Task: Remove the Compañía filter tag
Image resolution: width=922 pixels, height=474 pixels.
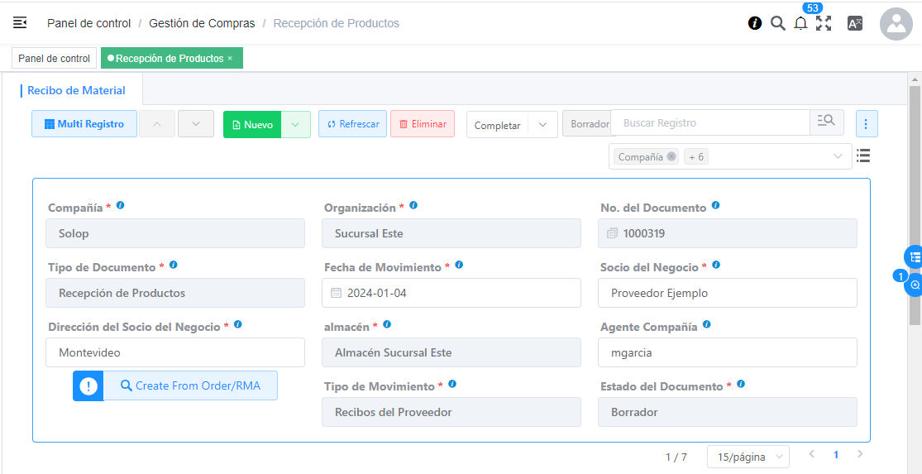Action: 671,156
